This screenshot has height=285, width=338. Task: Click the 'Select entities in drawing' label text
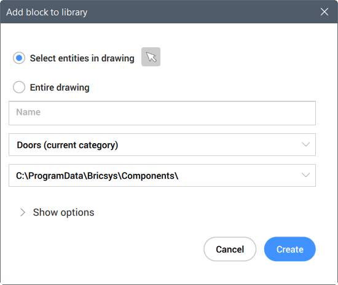click(x=82, y=58)
